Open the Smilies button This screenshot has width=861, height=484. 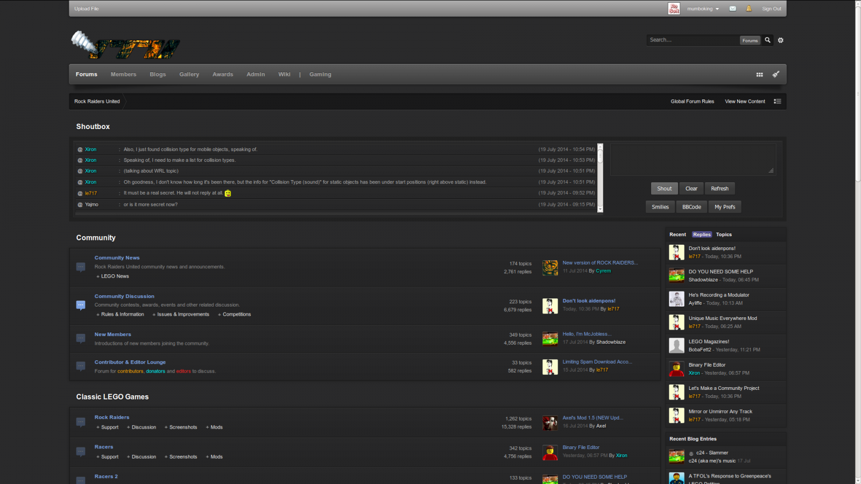pos(660,207)
